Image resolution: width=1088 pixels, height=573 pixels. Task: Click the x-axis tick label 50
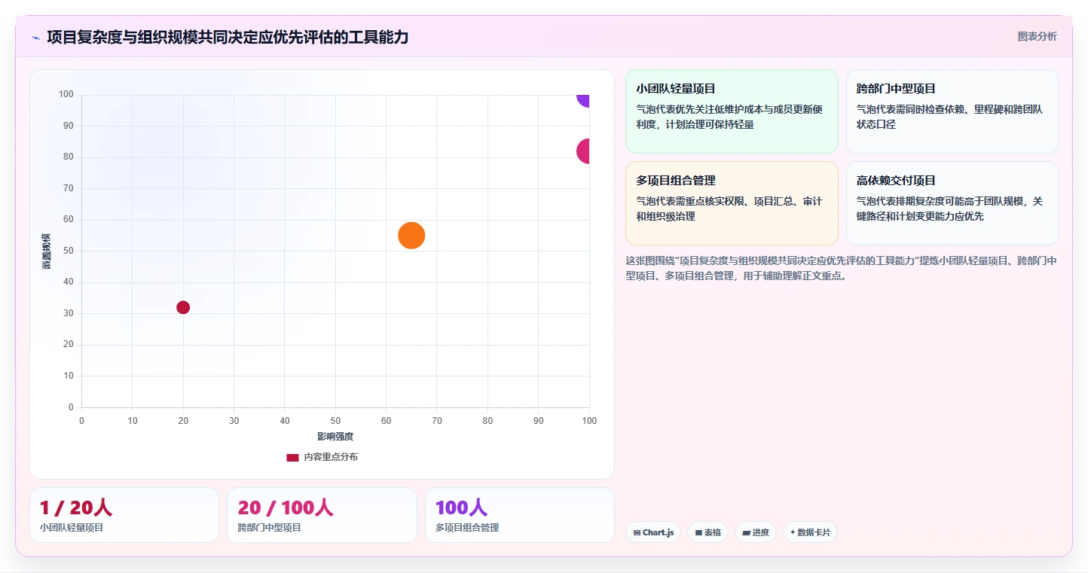coord(335,421)
